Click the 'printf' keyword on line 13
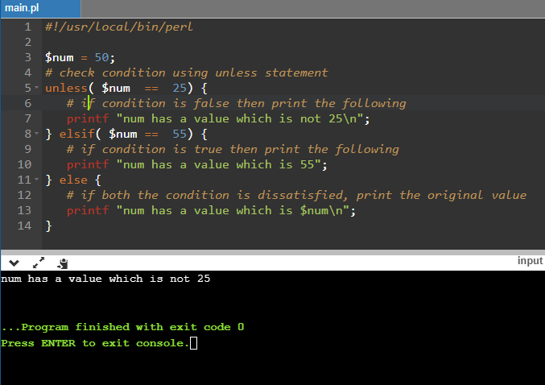This screenshot has height=385, width=545. click(88, 210)
